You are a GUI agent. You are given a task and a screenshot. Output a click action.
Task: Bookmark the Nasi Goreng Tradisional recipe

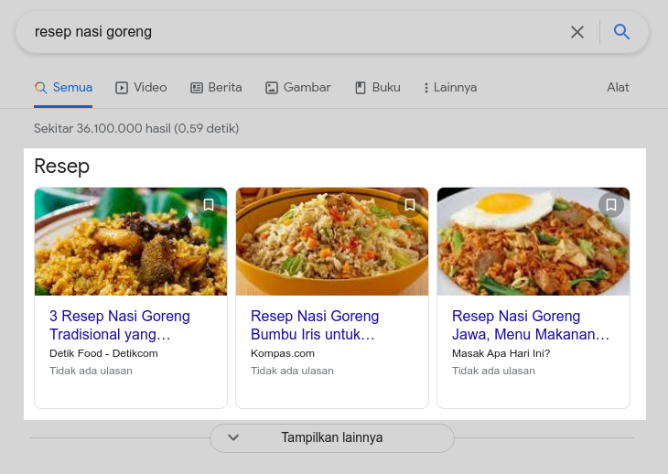tap(209, 205)
